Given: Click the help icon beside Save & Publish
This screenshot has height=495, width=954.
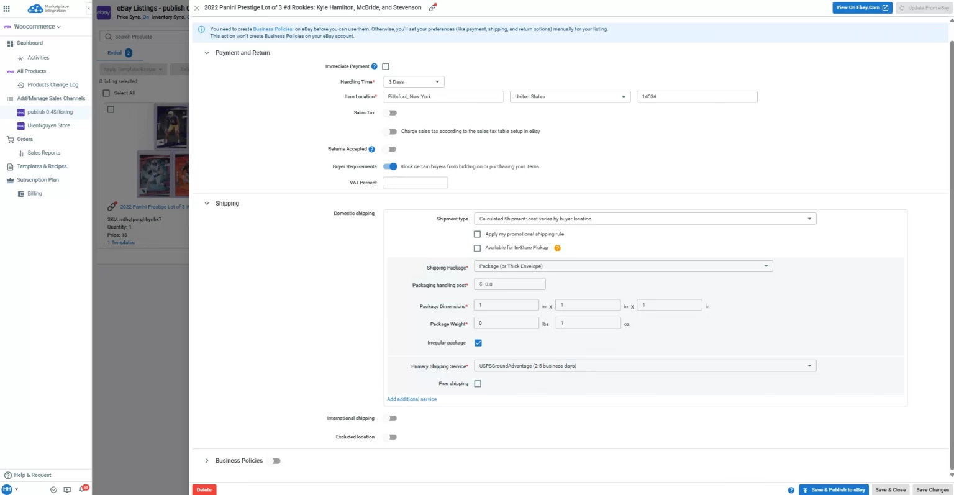Looking at the screenshot, I should point(791,490).
